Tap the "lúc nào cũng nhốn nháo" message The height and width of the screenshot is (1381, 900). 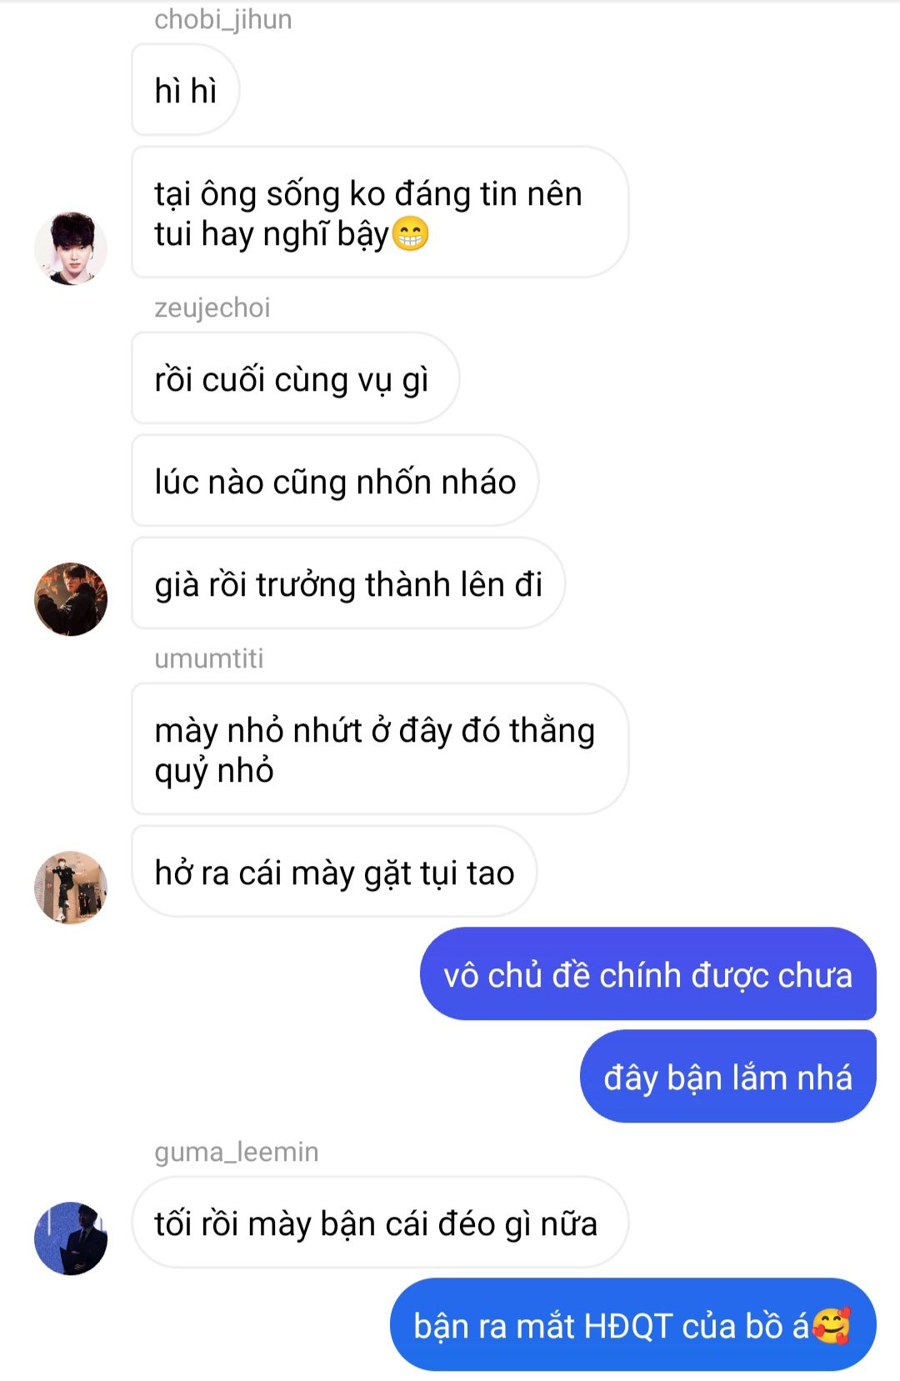[x=335, y=481]
